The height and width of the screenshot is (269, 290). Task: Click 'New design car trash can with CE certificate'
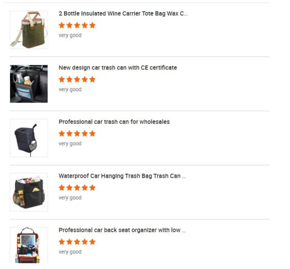click(x=118, y=68)
